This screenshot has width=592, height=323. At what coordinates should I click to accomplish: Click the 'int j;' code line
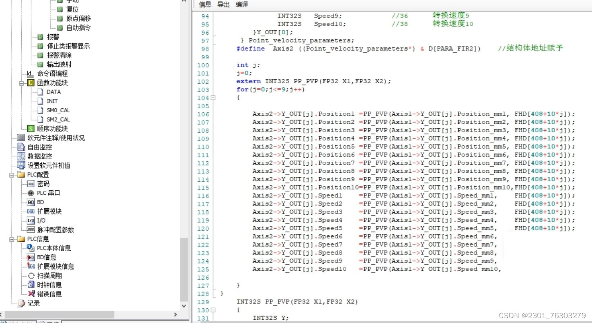coord(248,65)
